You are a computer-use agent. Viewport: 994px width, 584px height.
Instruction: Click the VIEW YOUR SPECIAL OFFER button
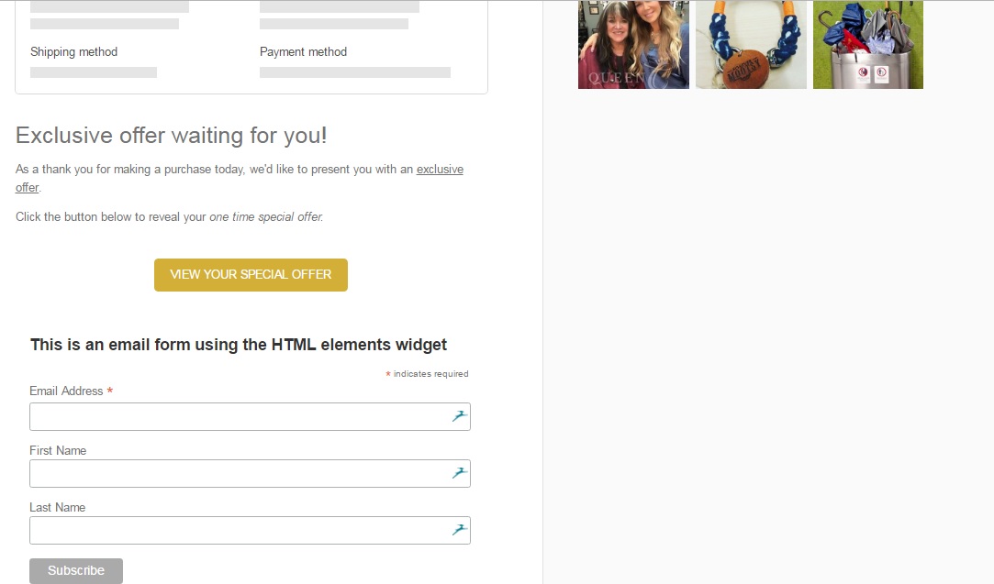pos(251,274)
